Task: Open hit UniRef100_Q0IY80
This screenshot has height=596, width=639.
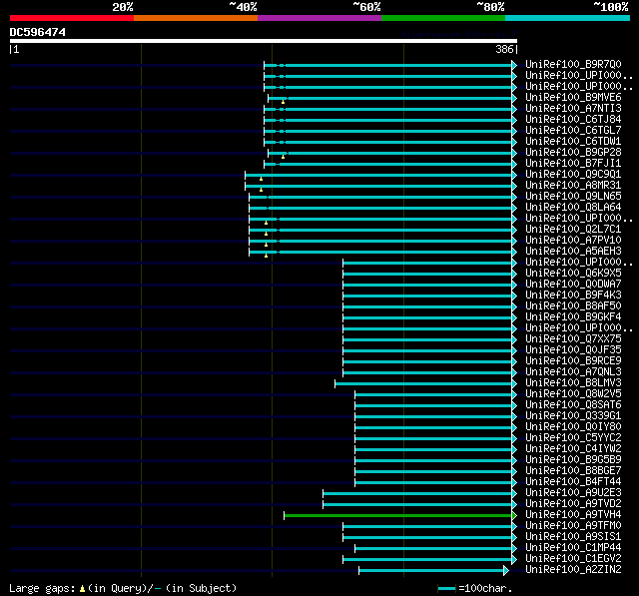Action: tap(573, 427)
